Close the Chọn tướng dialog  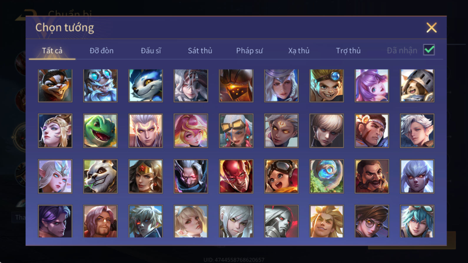[x=432, y=28]
